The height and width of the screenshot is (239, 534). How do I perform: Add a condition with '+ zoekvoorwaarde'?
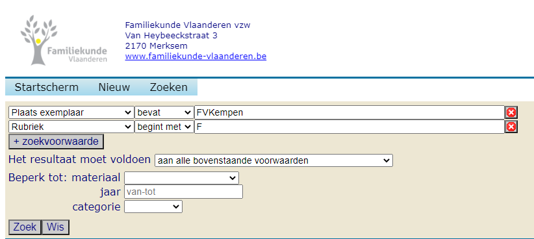56,142
